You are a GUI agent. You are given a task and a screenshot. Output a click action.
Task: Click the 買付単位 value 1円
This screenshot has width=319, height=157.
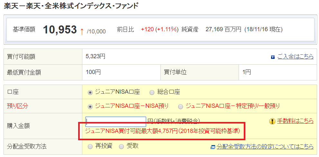(x=247, y=72)
